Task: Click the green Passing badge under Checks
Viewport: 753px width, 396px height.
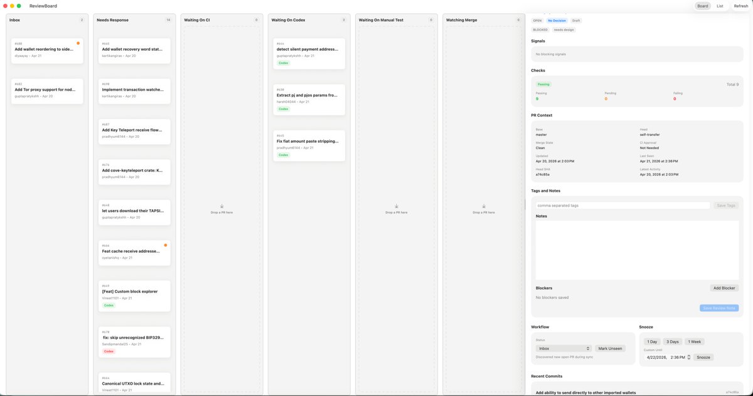Action: click(543, 83)
